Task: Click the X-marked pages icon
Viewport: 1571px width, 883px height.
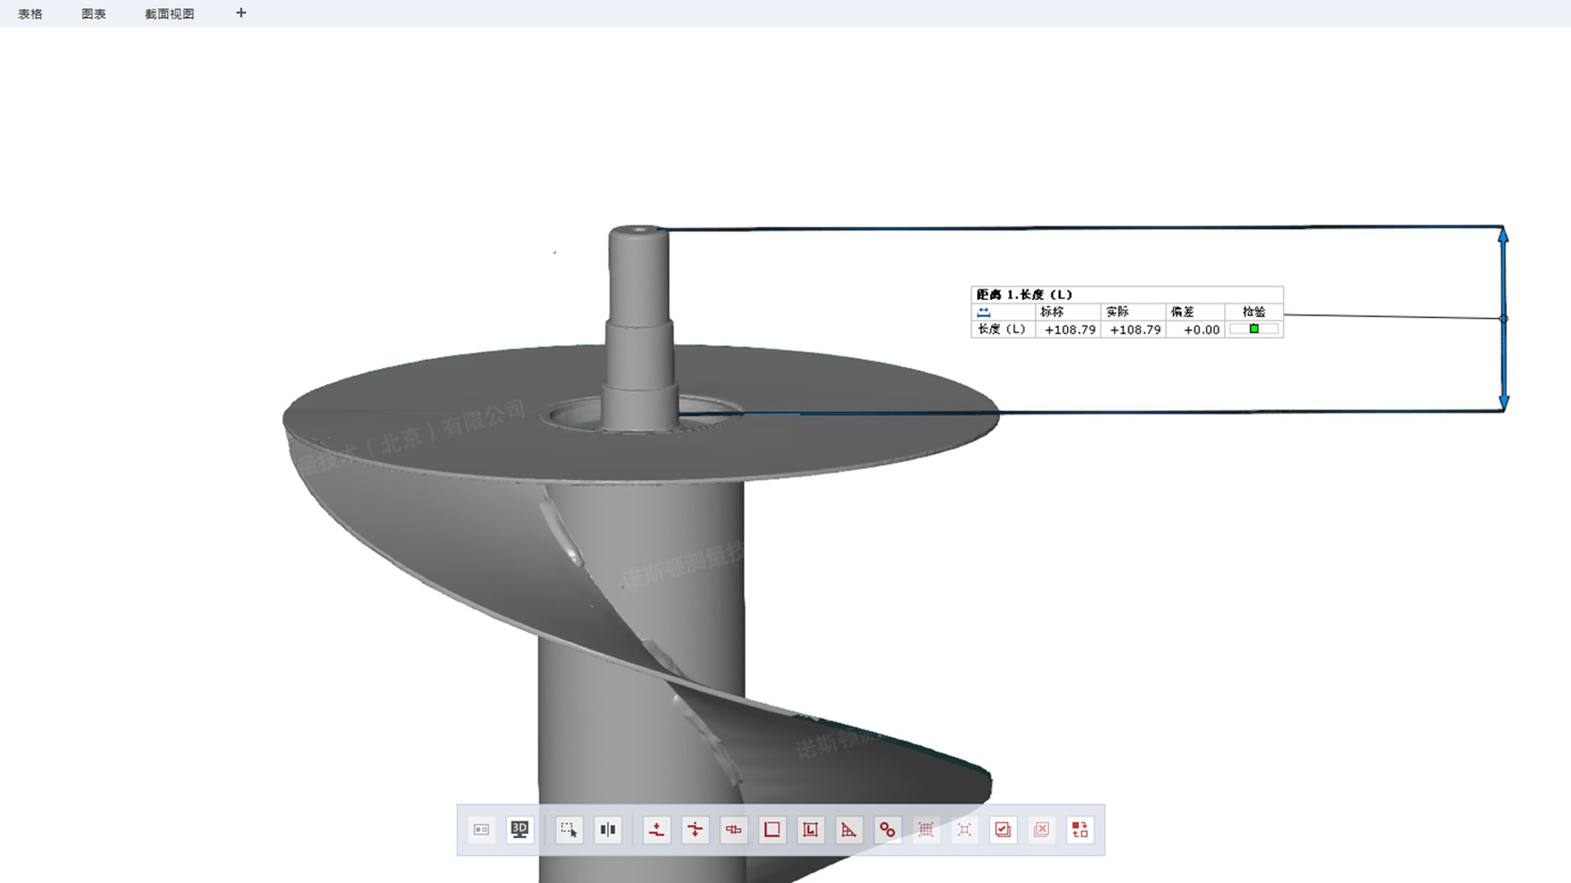Action: tap(1041, 830)
